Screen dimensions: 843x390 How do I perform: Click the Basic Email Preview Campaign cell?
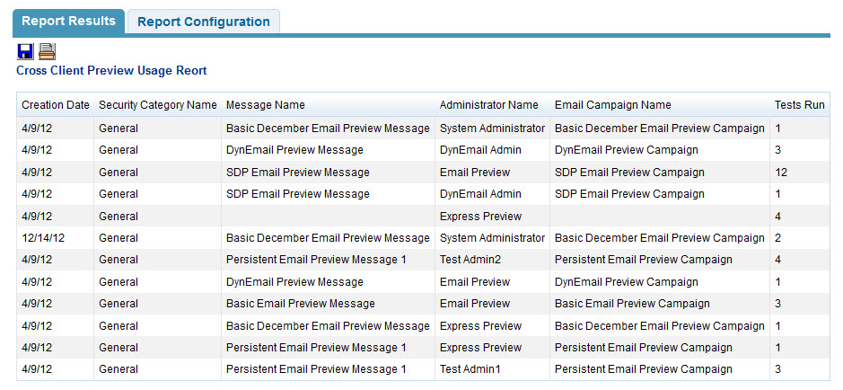pyautogui.click(x=632, y=304)
